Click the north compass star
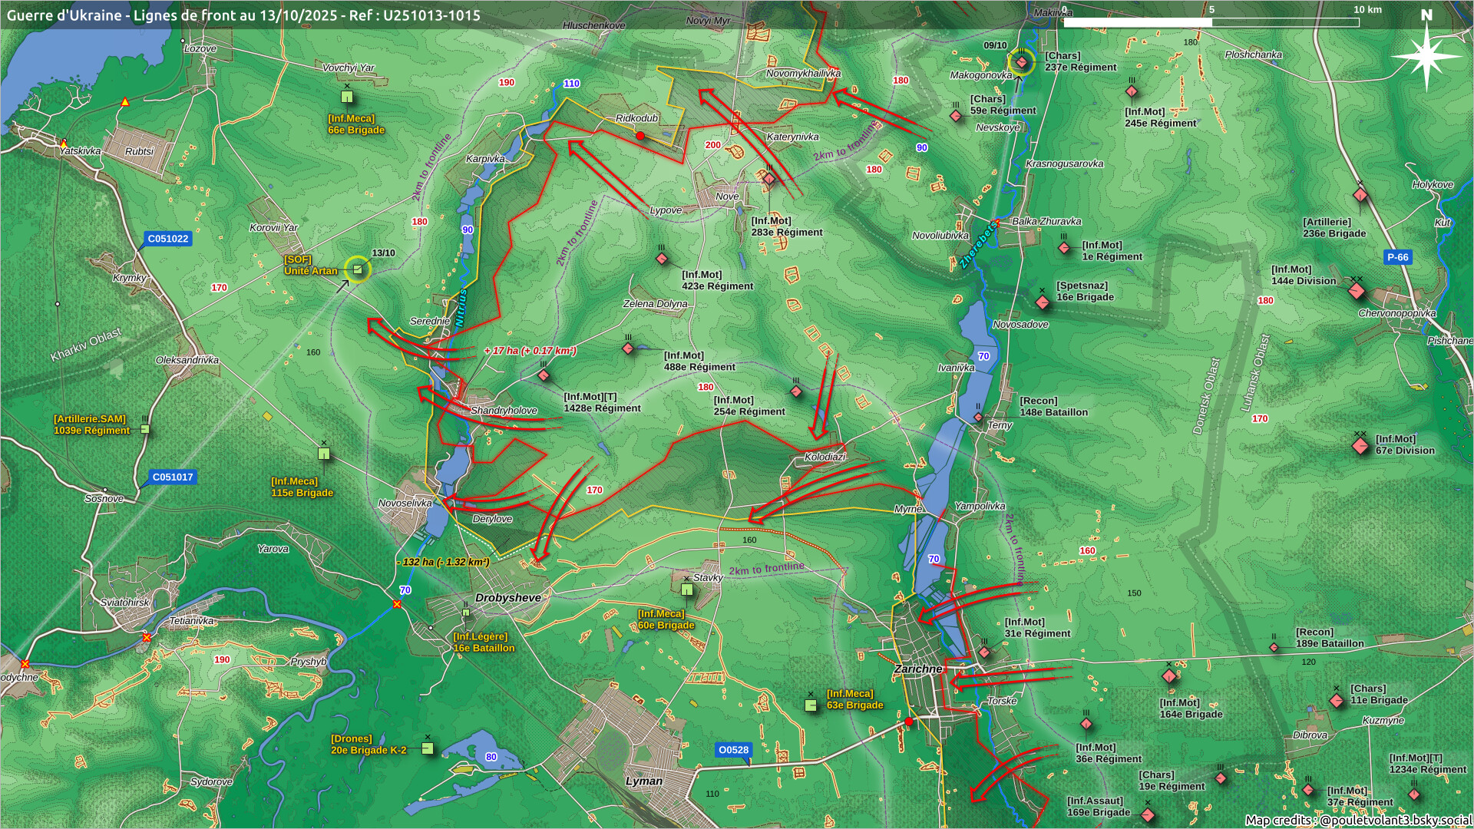This screenshot has height=829, width=1474. [1426, 55]
